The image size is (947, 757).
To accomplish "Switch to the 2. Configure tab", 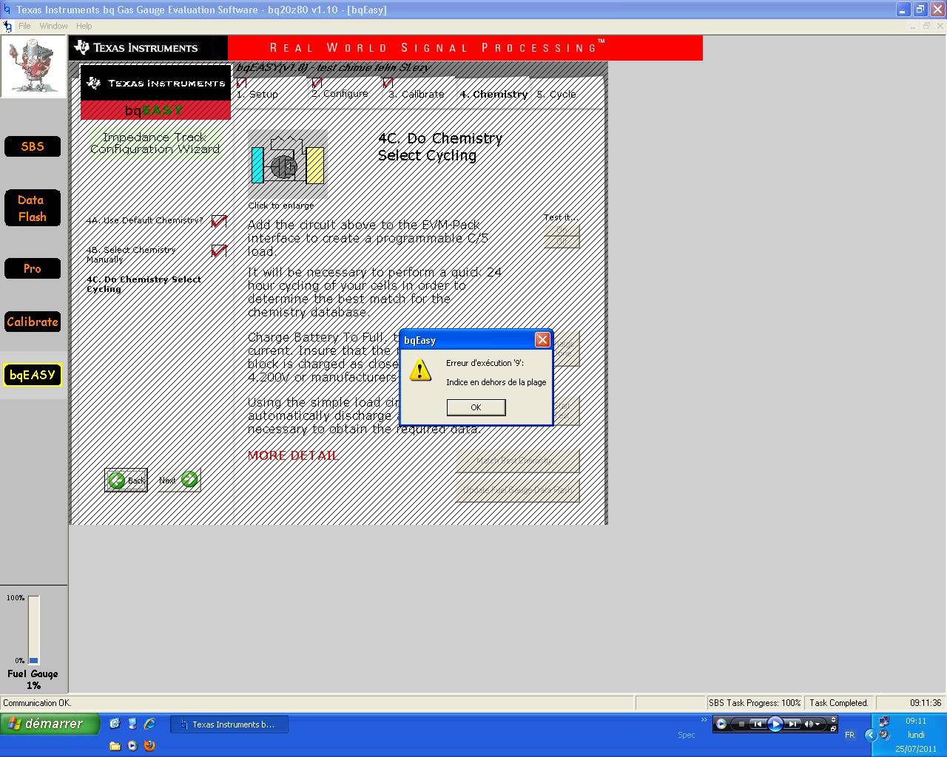I will click(340, 94).
